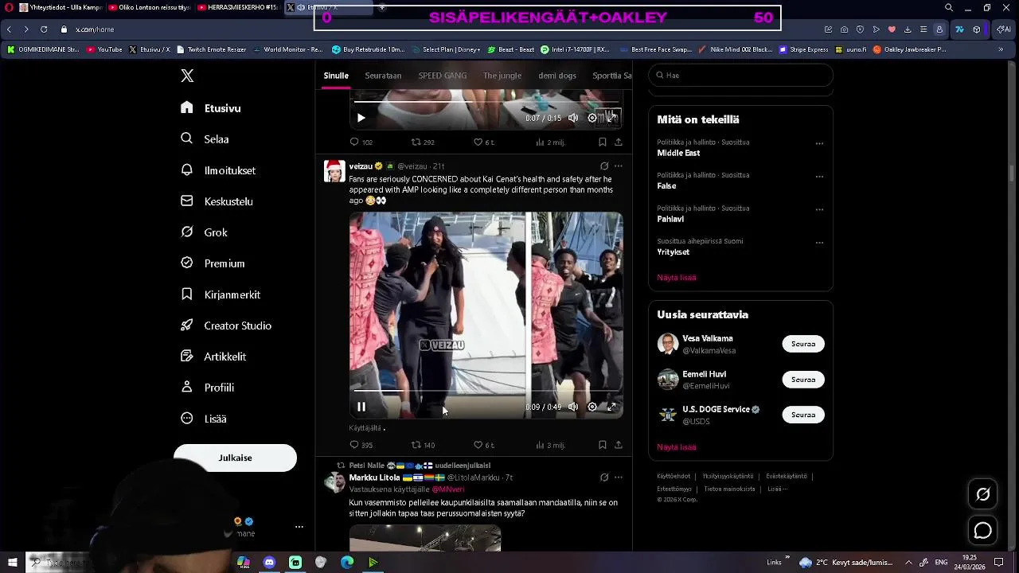Open Selaa explore page
Screen dimensions: 1019x573
point(205,138)
